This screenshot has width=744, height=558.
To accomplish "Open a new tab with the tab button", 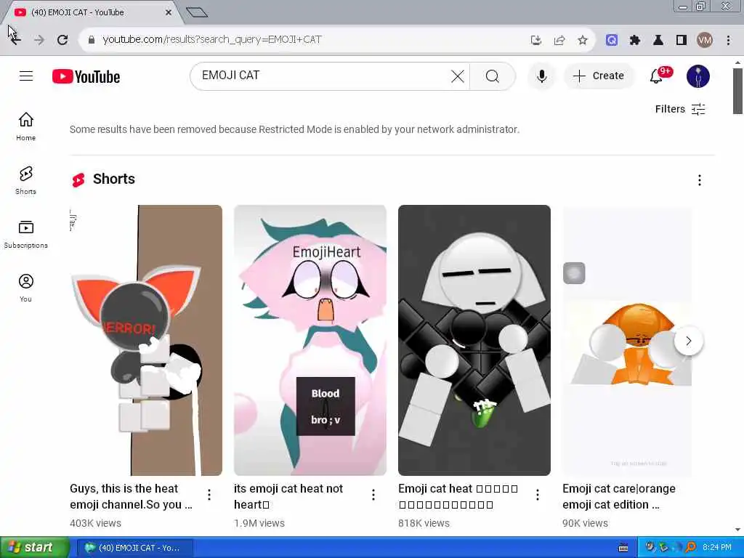I will (197, 12).
